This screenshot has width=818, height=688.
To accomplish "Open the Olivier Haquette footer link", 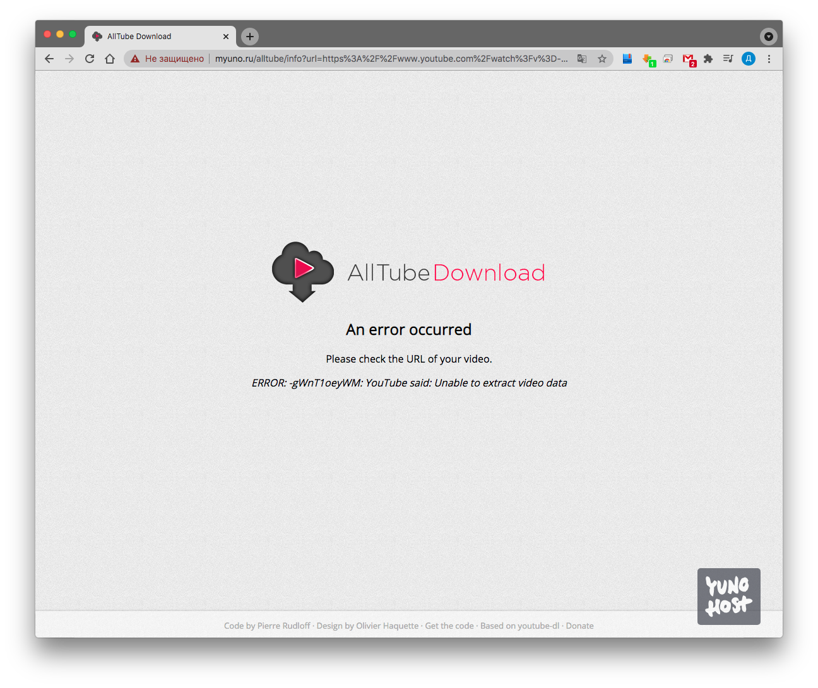I will [x=387, y=626].
